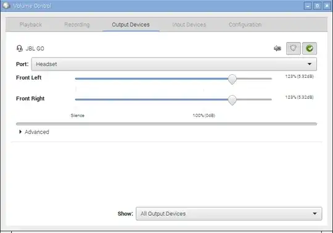Click the Front Left volume slider handle

232,79
